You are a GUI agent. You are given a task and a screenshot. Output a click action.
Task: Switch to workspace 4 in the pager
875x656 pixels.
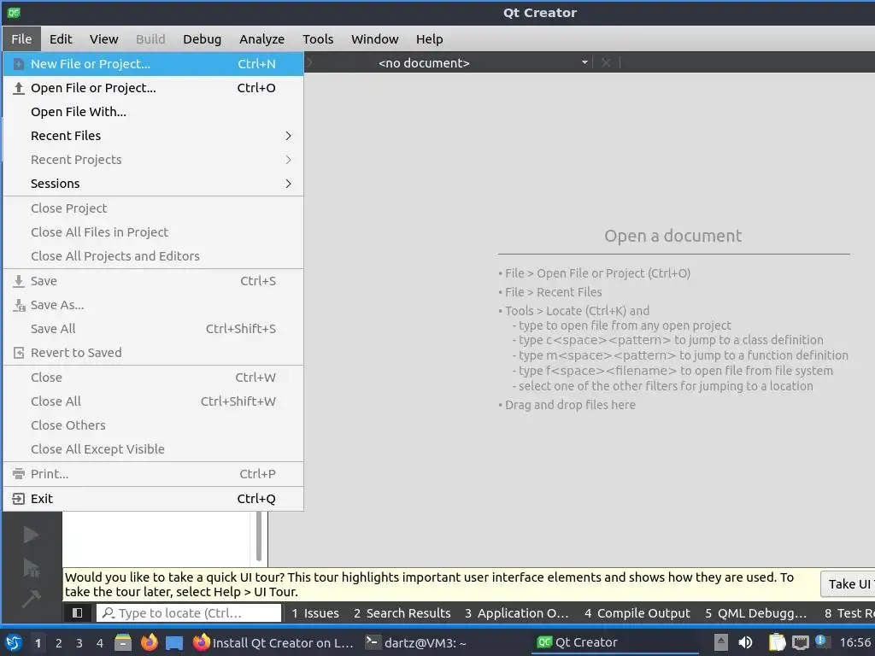(x=100, y=643)
